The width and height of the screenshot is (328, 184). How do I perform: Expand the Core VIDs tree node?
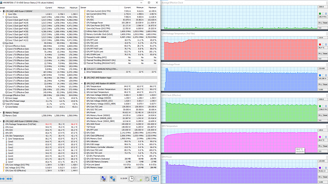click(x=3, y=14)
